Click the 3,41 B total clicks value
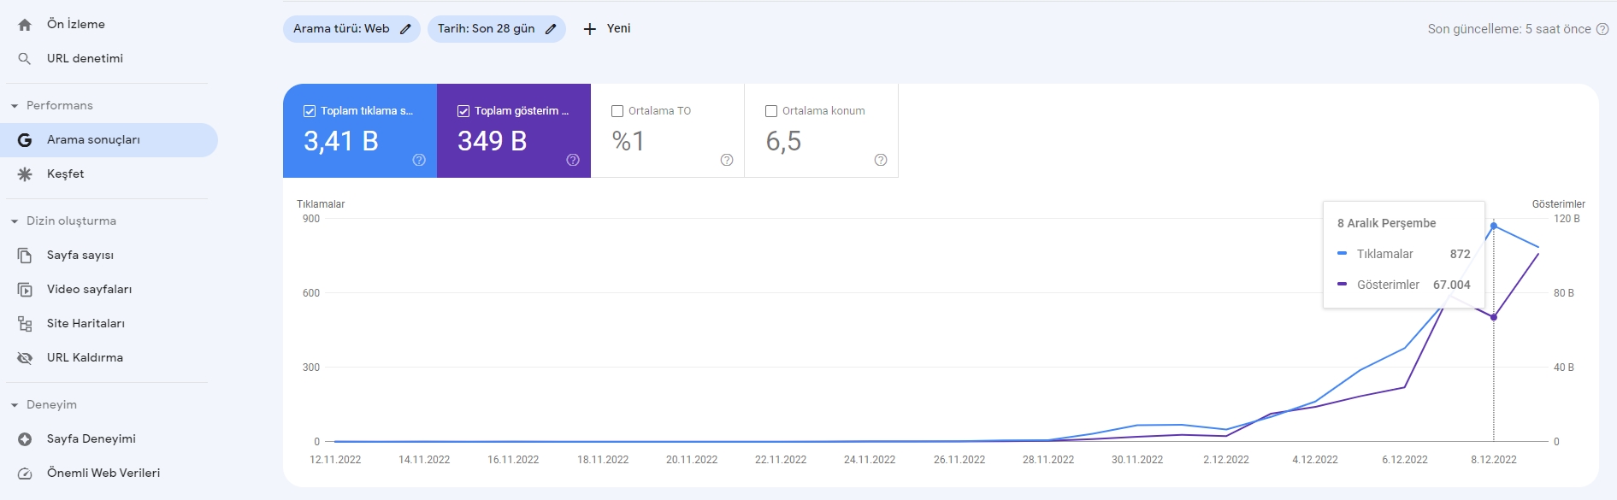1617x500 pixels. [341, 141]
